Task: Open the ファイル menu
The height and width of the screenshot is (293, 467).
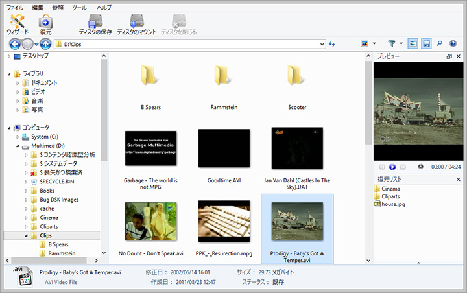Action: pos(15,8)
